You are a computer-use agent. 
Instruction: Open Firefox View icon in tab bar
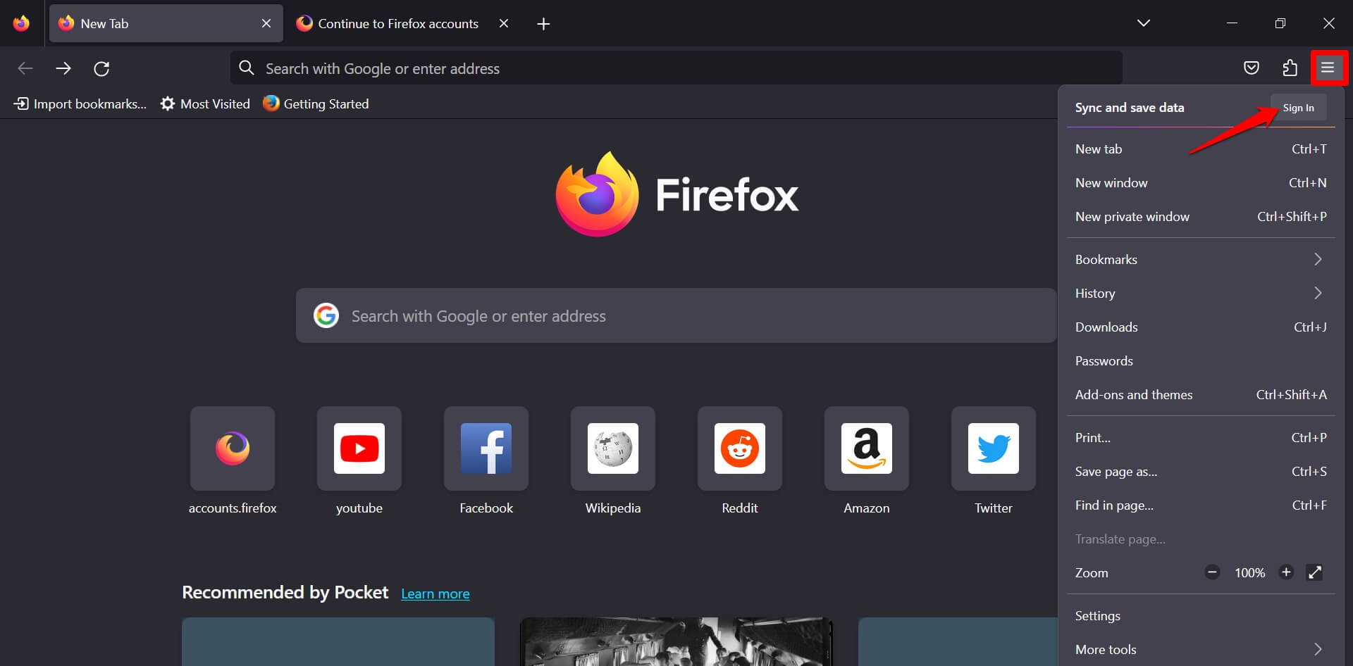[x=21, y=23]
